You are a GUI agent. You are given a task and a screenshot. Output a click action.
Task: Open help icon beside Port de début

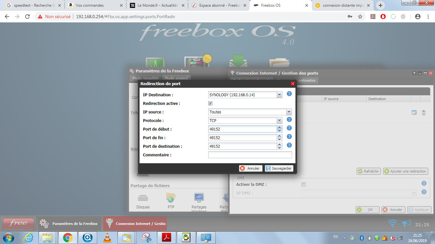[289, 128]
